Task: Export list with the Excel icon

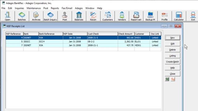Action: (x=167, y=79)
